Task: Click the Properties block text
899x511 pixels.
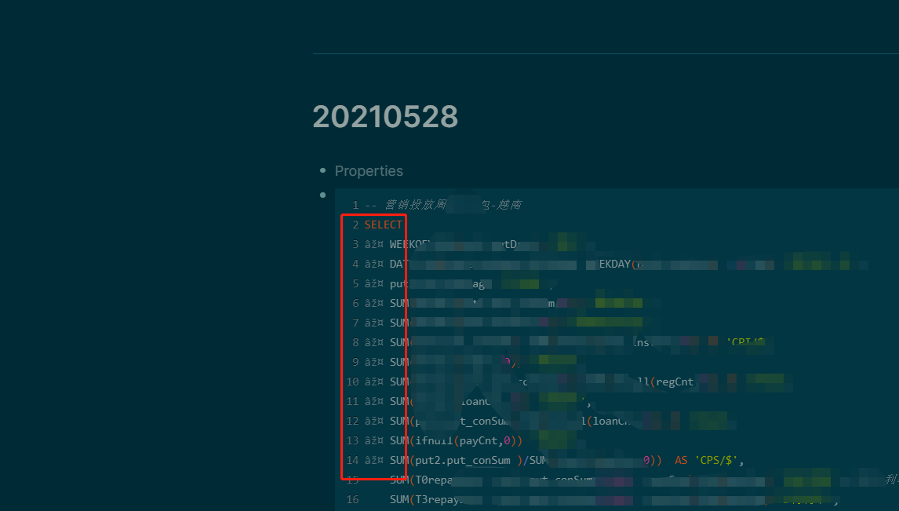Action: click(369, 171)
